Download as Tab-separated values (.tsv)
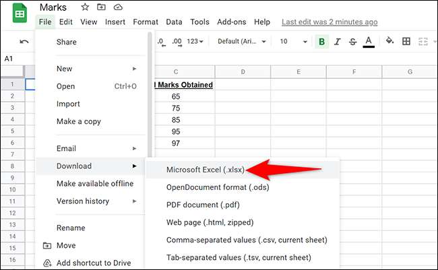 [x=243, y=258]
